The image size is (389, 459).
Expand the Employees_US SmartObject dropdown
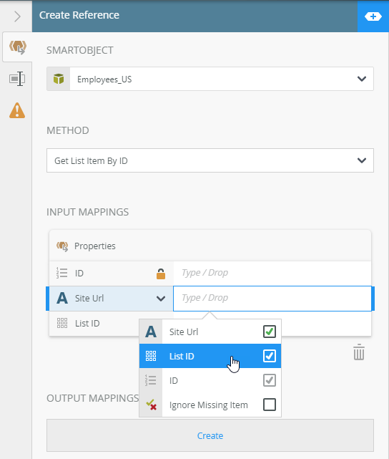click(362, 79)
